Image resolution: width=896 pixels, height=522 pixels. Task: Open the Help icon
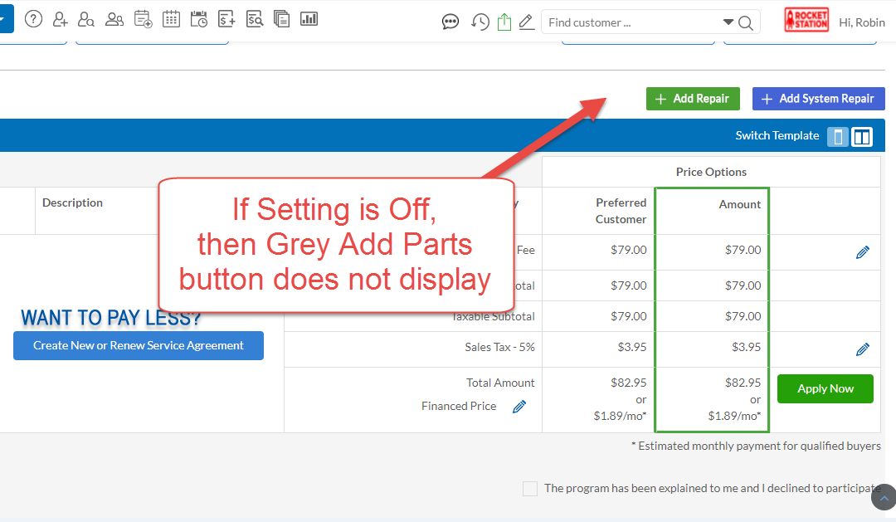point(33,18)
